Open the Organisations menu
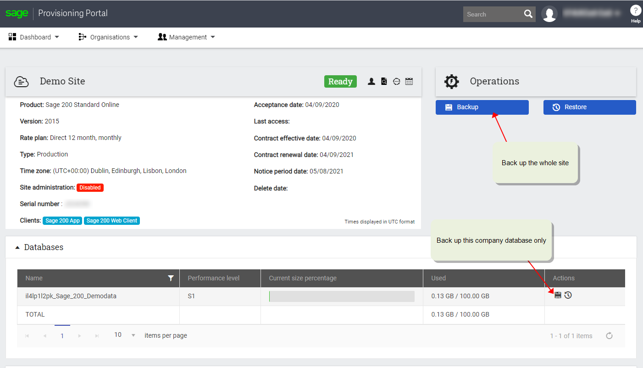This screenshot has width=643, height=368. 108,37
